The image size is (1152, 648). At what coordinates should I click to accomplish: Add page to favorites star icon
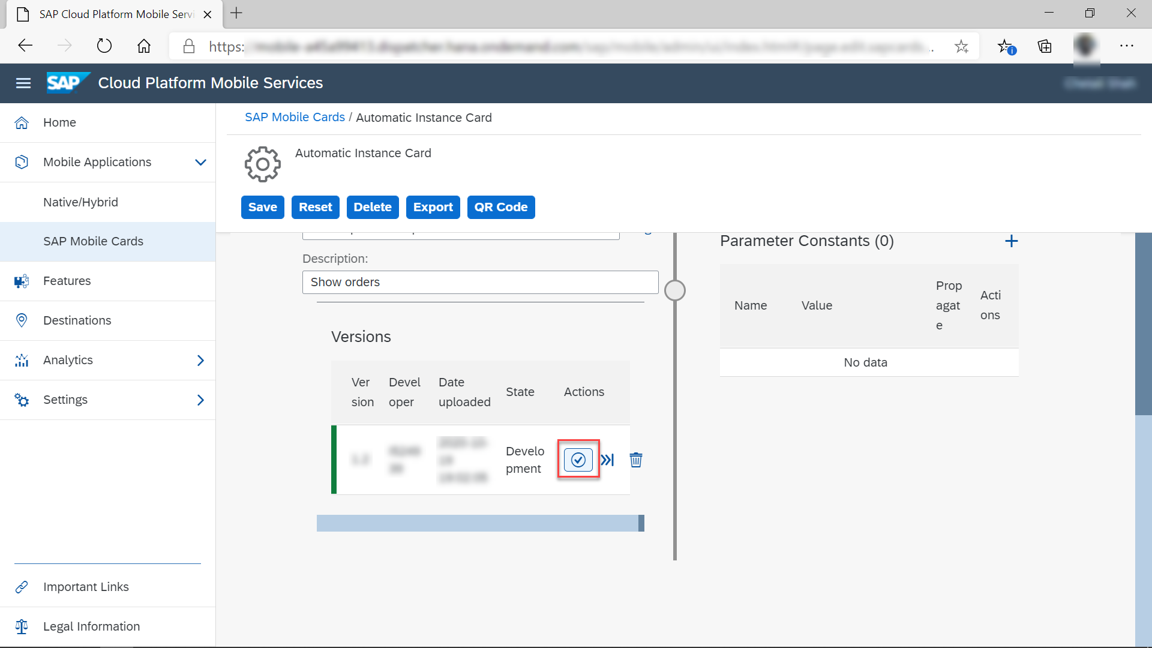pos(961,46)
